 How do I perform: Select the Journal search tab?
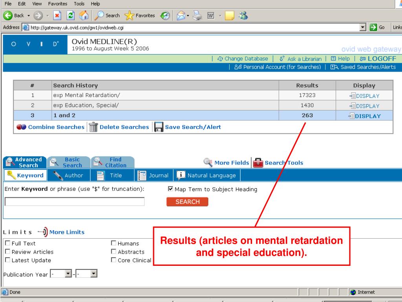pyautogui.click(x=154, y=175)
